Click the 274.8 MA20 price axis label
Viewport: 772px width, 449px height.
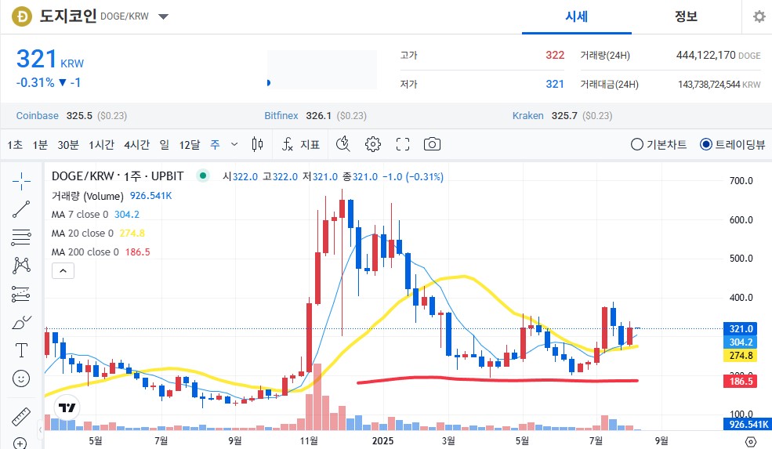(x=741, y=356)
